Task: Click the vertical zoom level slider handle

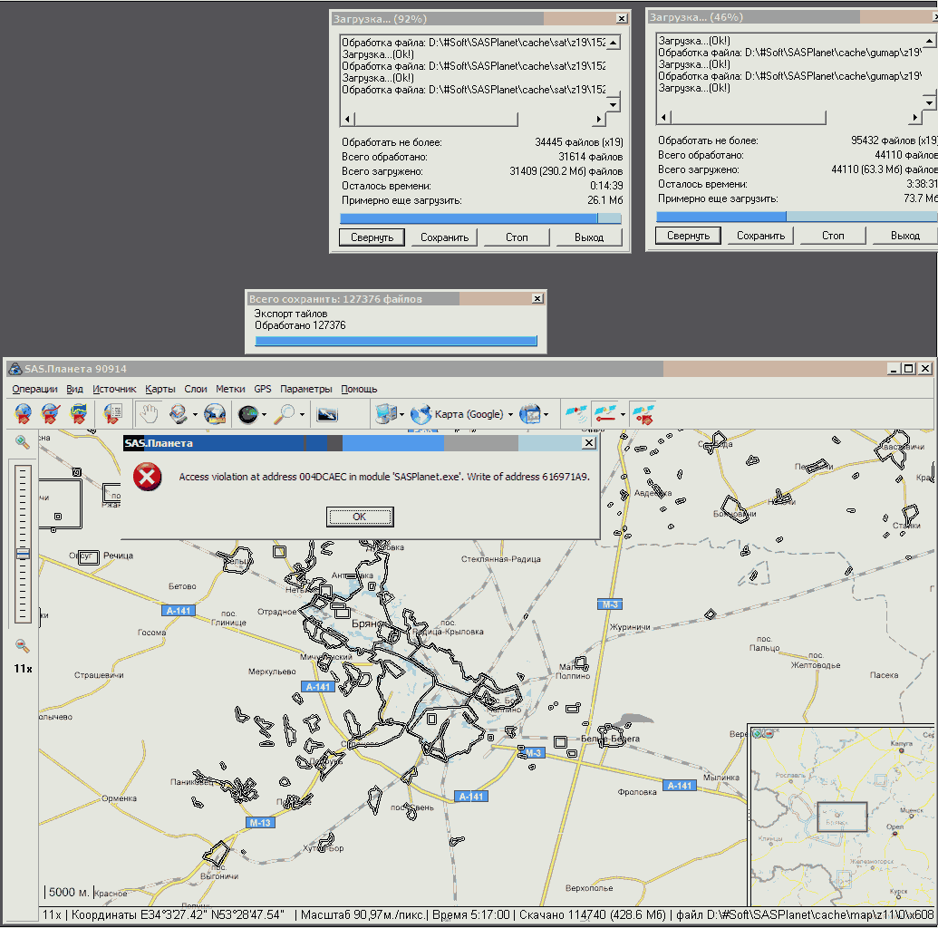Action: pos(23,553)
